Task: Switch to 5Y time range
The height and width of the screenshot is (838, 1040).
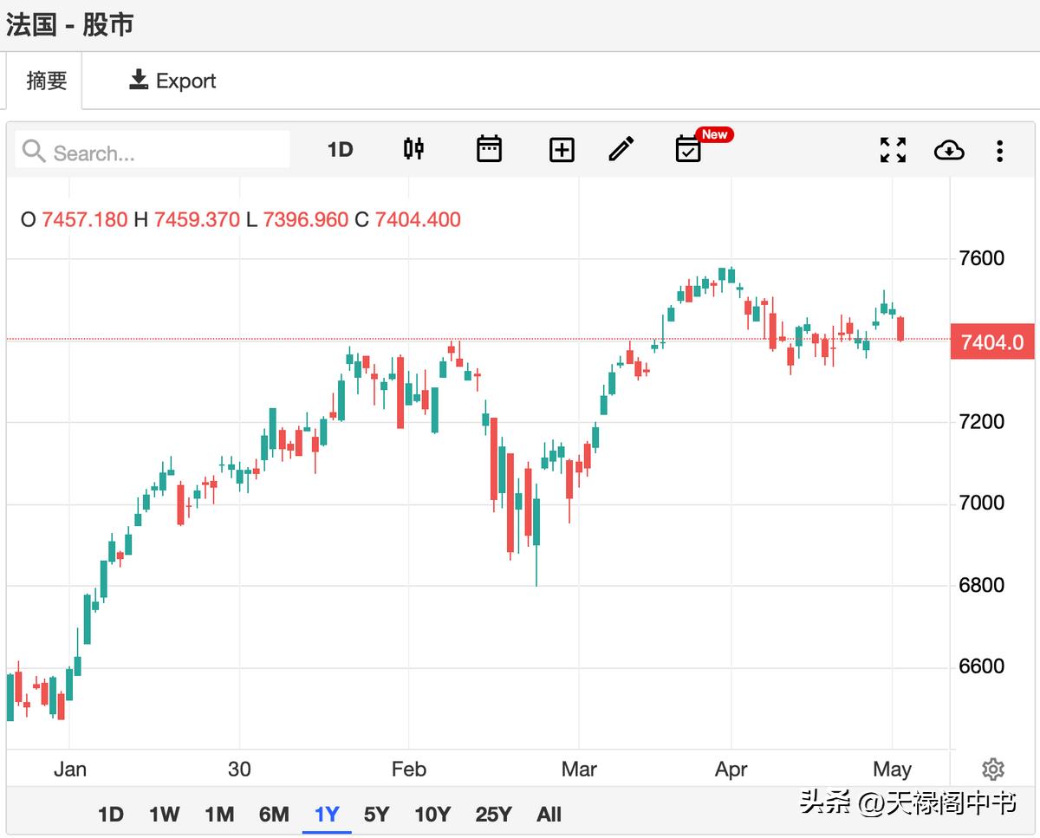Action: (376, 814)
